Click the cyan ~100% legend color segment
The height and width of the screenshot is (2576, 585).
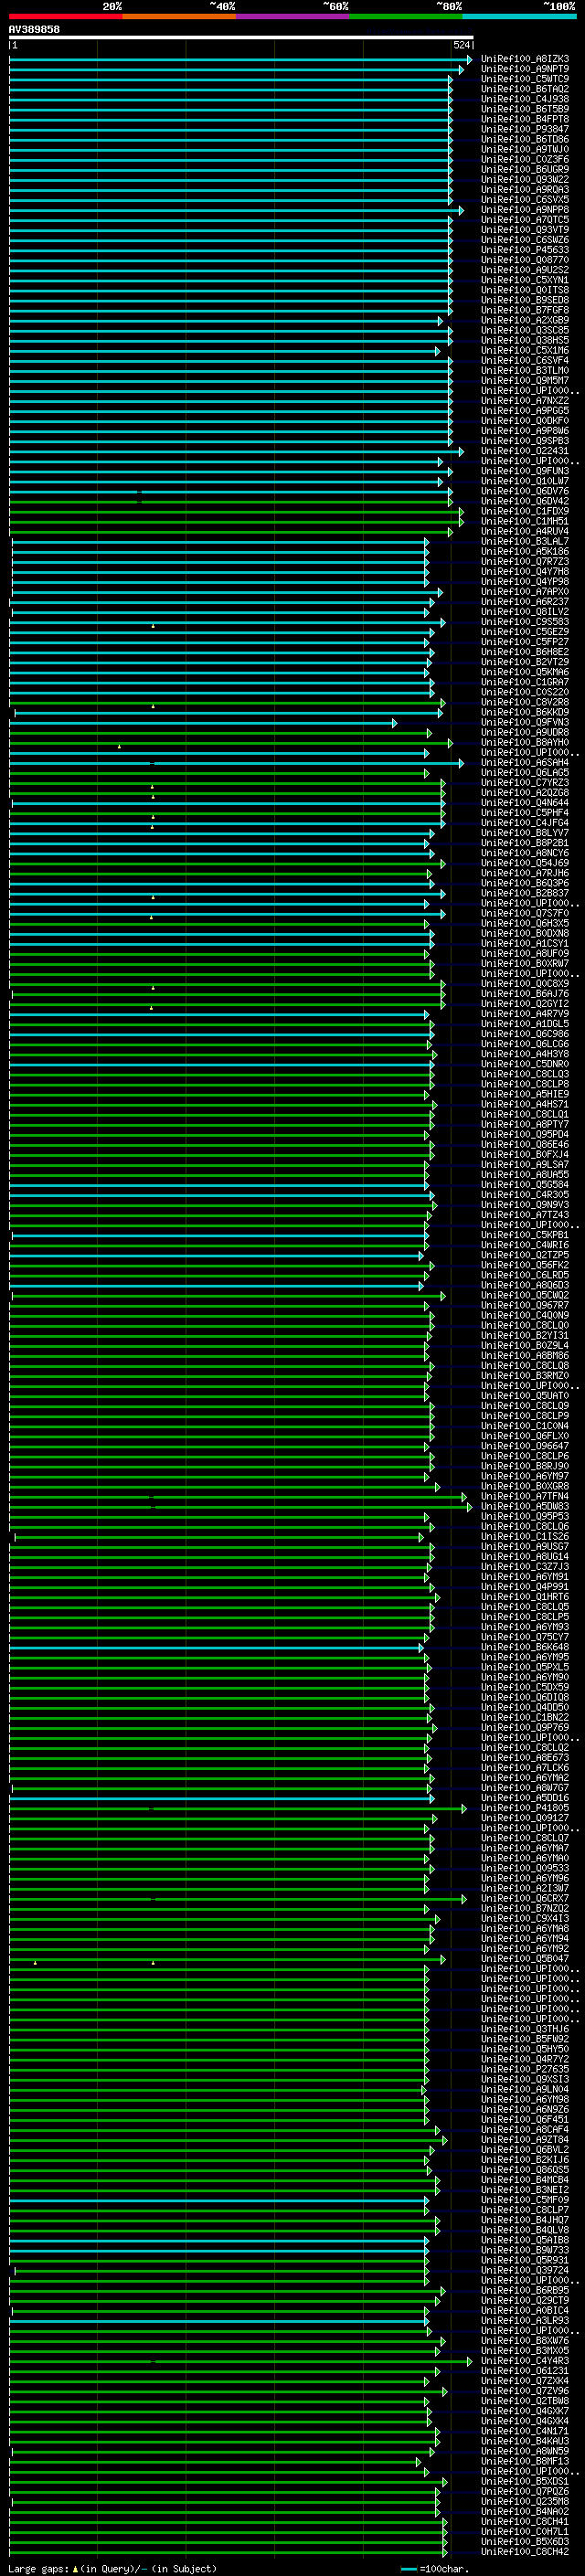pos(519,16)
